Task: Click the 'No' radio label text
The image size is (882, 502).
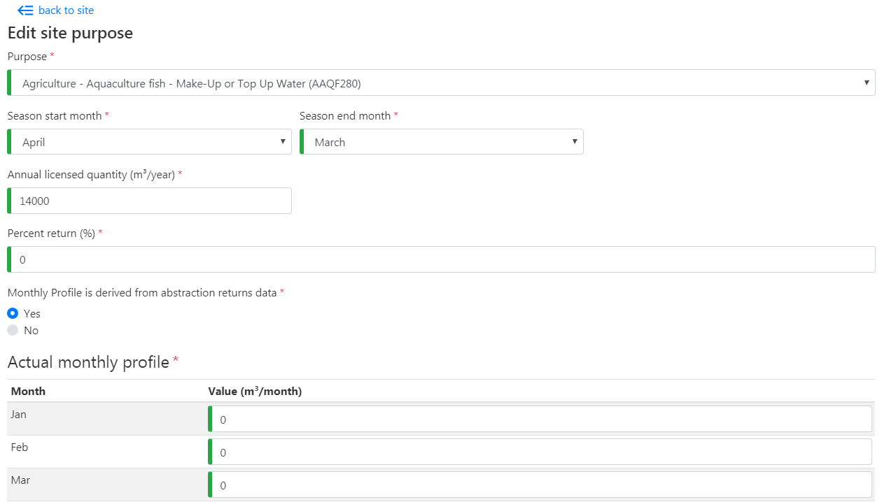Action: tap(31, 331)
